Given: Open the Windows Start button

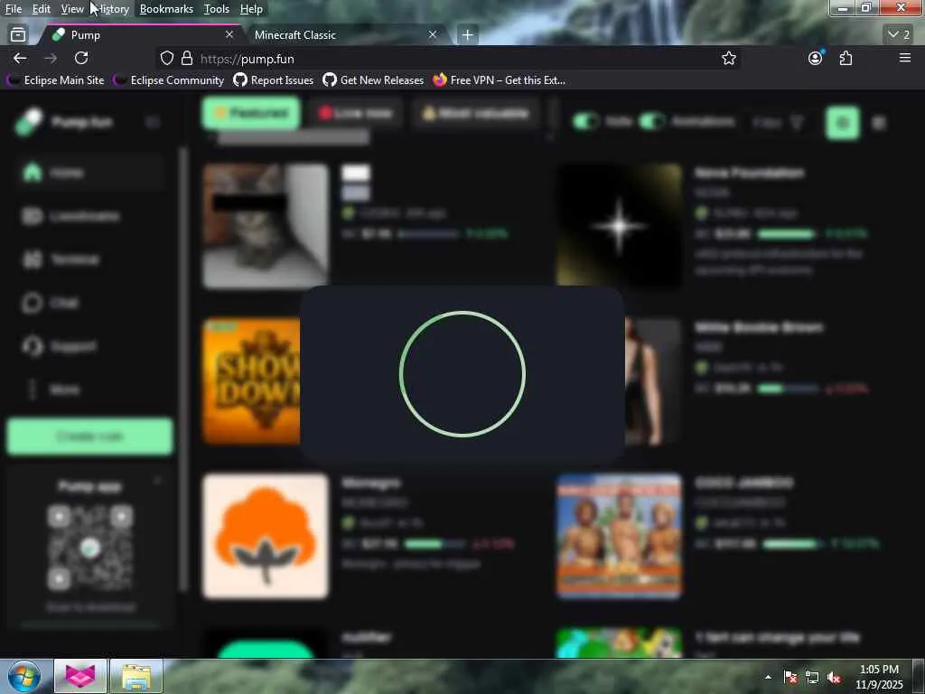Looking at the screenshot, I should tap(24, 676).
